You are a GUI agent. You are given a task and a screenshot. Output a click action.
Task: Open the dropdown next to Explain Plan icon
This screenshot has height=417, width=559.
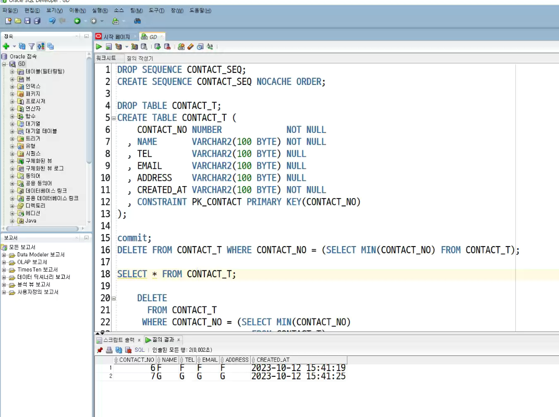pyautogui.click(x=127, y=47)
